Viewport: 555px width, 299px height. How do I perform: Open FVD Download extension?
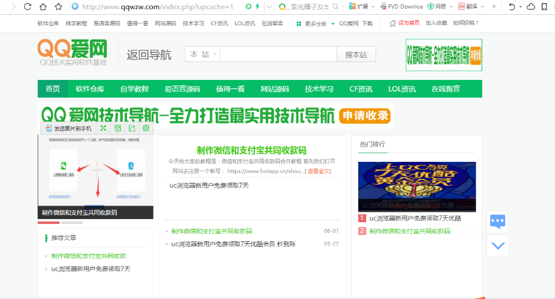pos(401,6)
